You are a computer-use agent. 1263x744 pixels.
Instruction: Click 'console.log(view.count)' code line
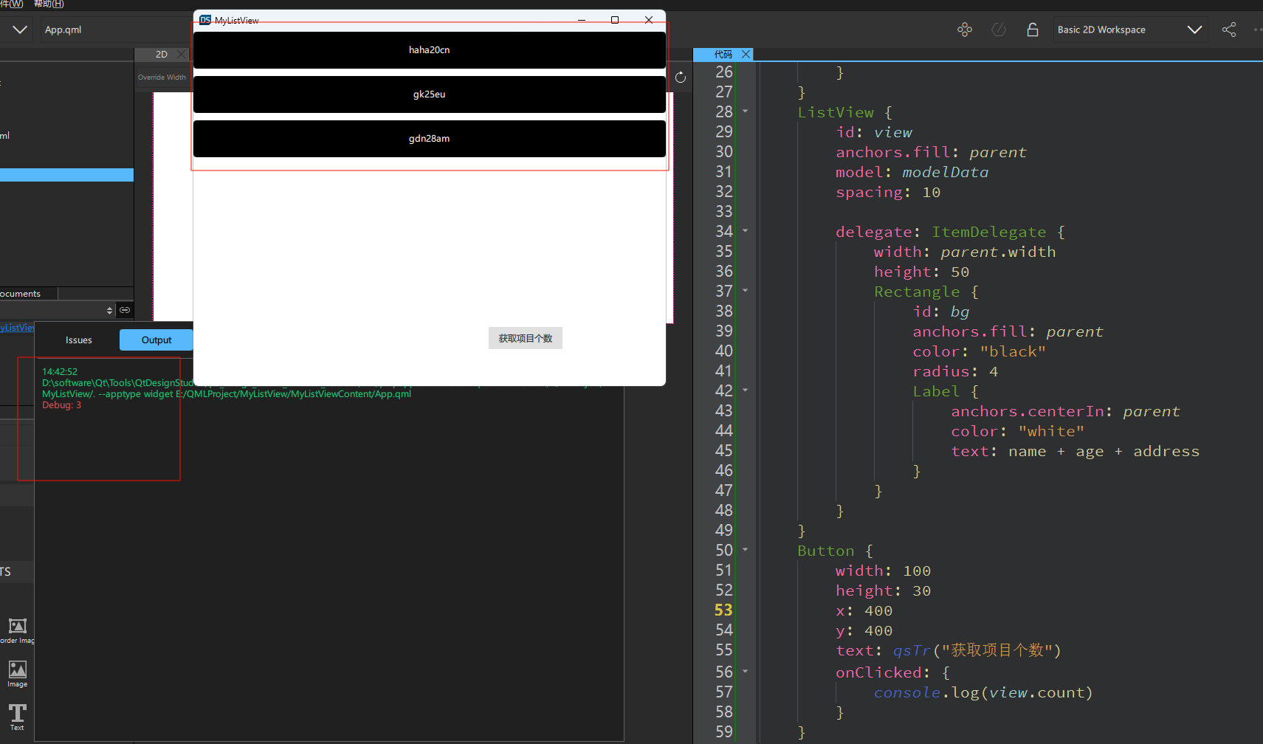pos(983,692)
